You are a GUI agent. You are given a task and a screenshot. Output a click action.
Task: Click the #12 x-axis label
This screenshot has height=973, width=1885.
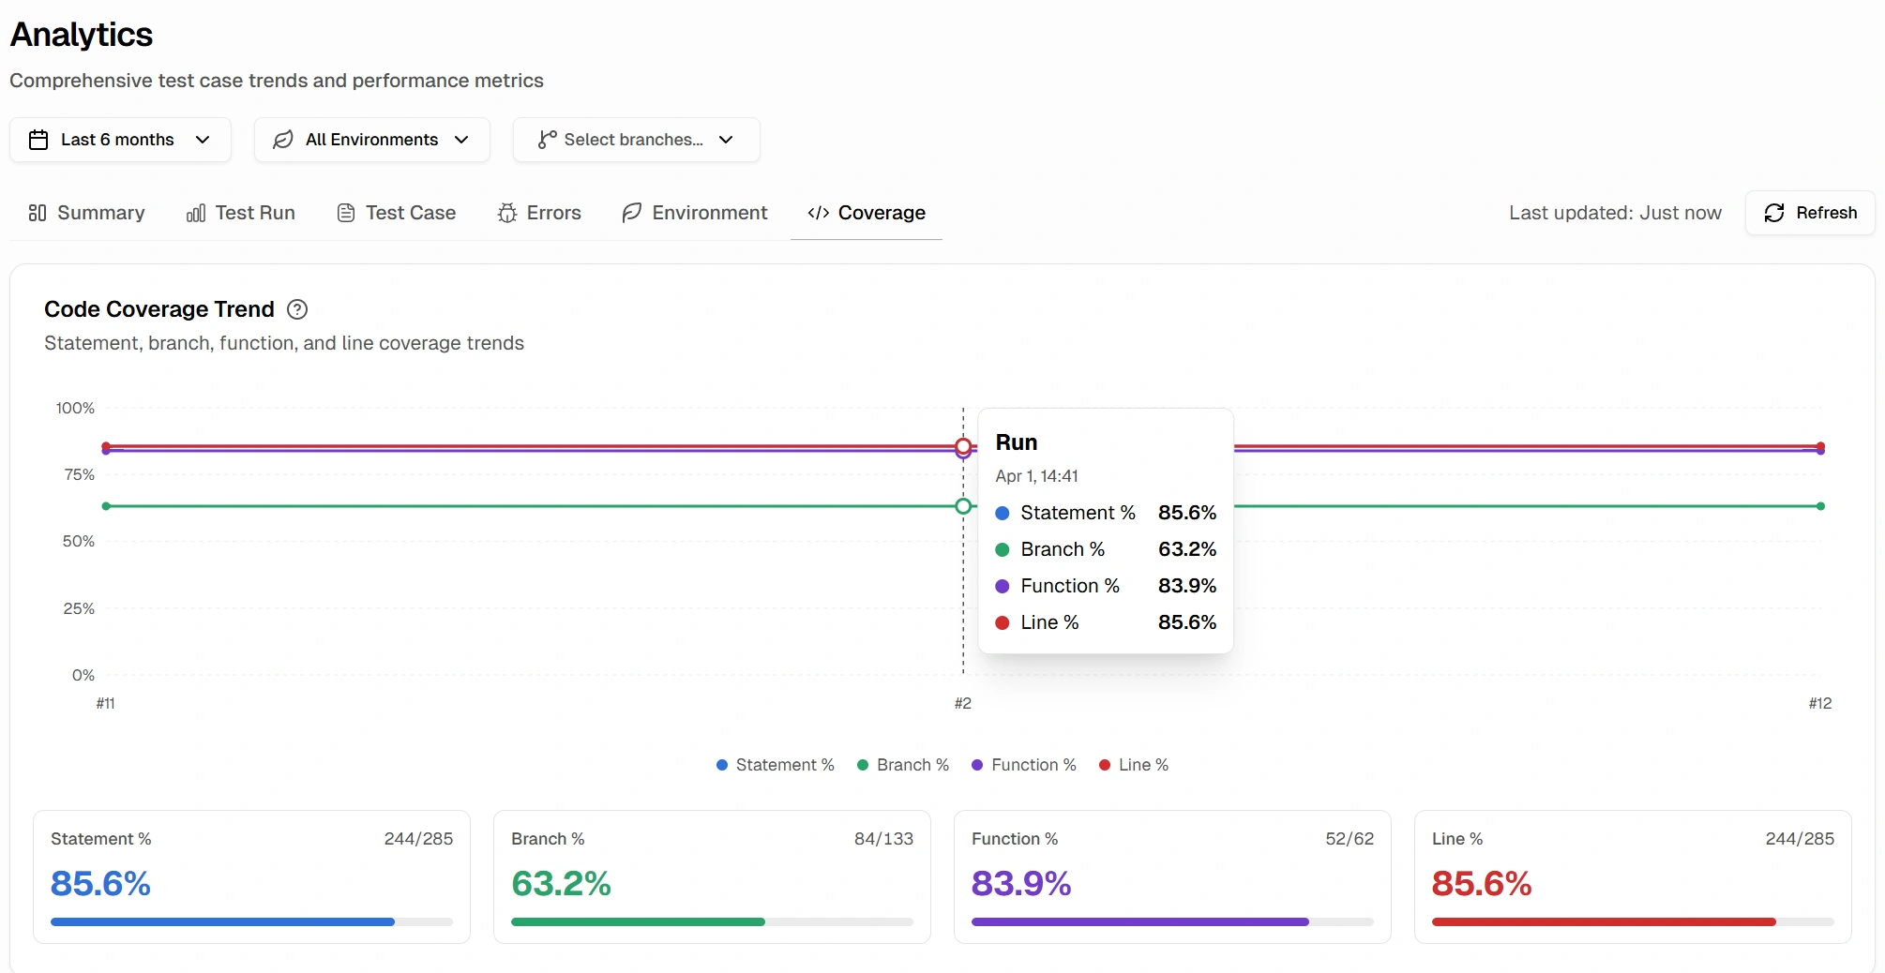tap(1820, 703)
